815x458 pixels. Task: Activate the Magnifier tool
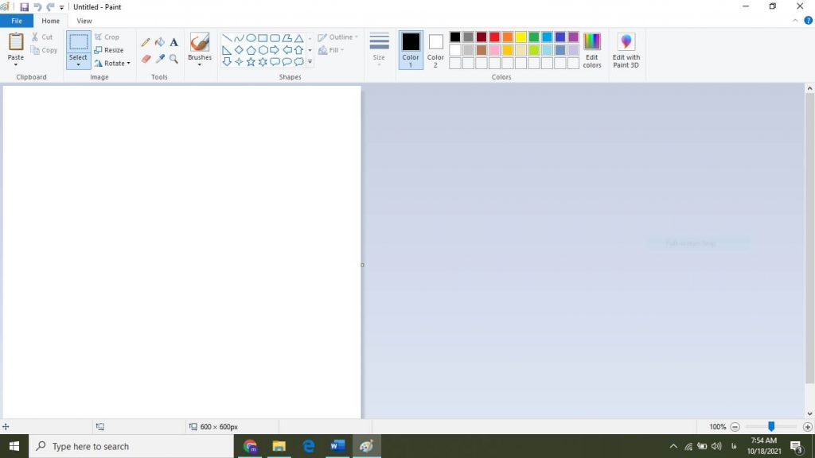174,59
